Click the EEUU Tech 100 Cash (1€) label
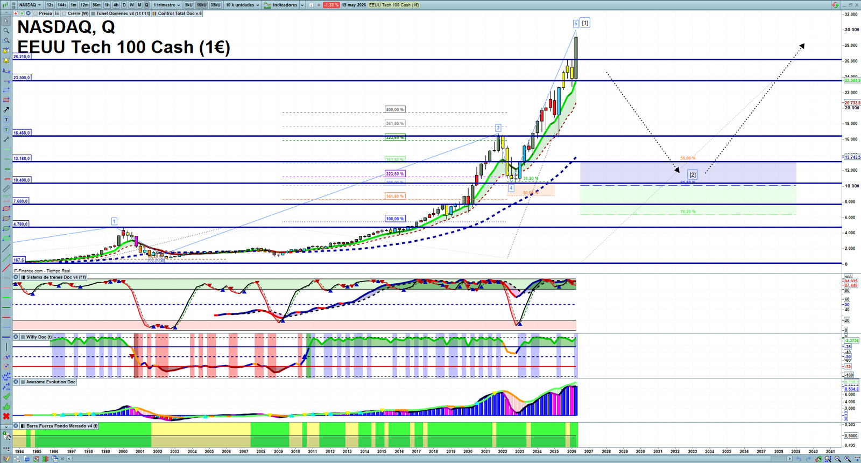 click(394, 5)
